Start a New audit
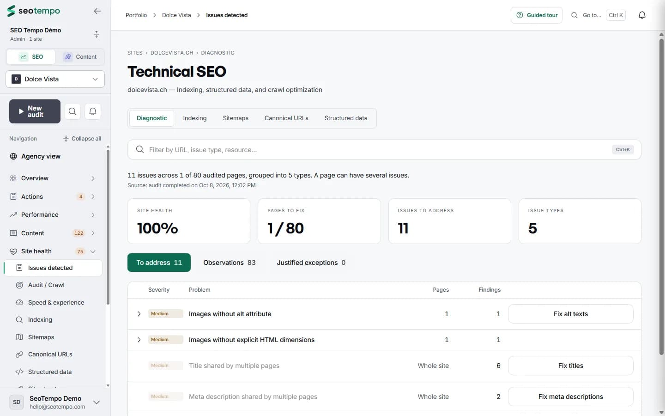665x416 pixels. point(35,111)
